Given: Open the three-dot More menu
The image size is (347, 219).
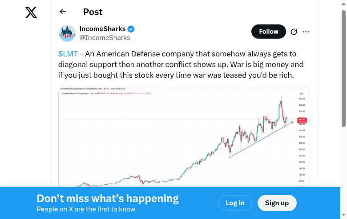Looking at the screenshot, I should pos(306,32).
